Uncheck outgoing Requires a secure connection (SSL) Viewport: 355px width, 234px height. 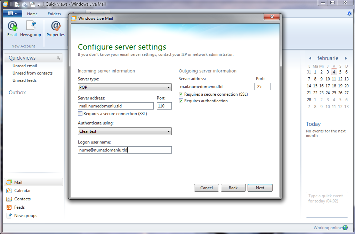181,94
